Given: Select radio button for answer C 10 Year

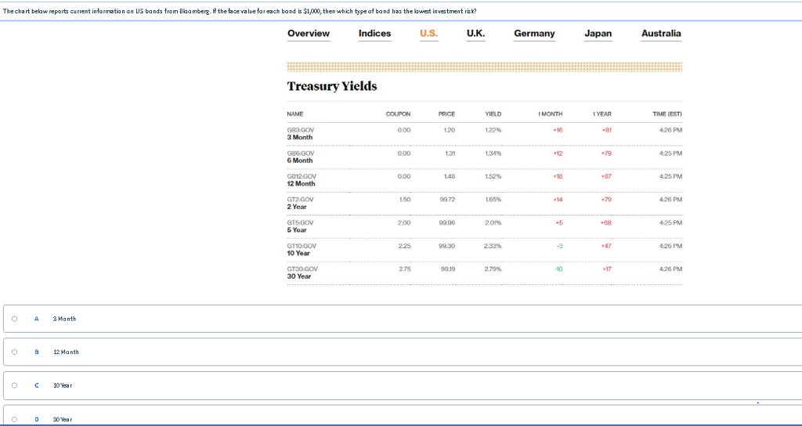Looking at the screenshot, I should (14, 385).
